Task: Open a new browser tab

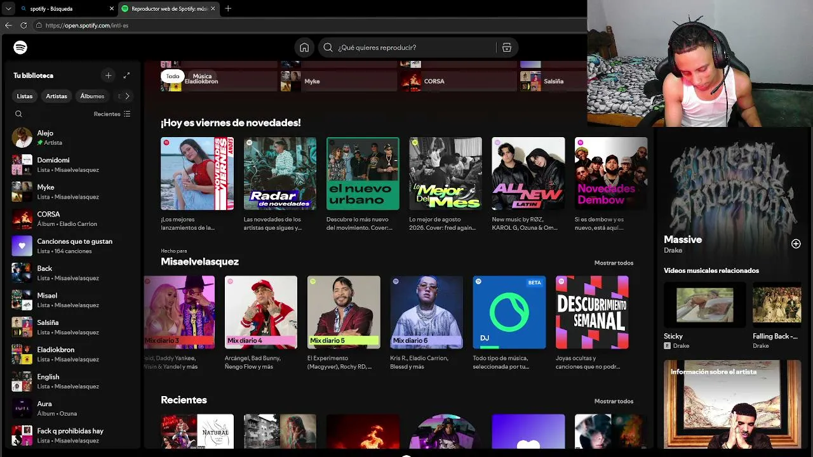Action: point(228,9)
